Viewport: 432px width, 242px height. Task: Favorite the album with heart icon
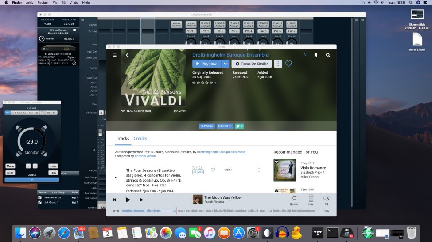point(288,64)
